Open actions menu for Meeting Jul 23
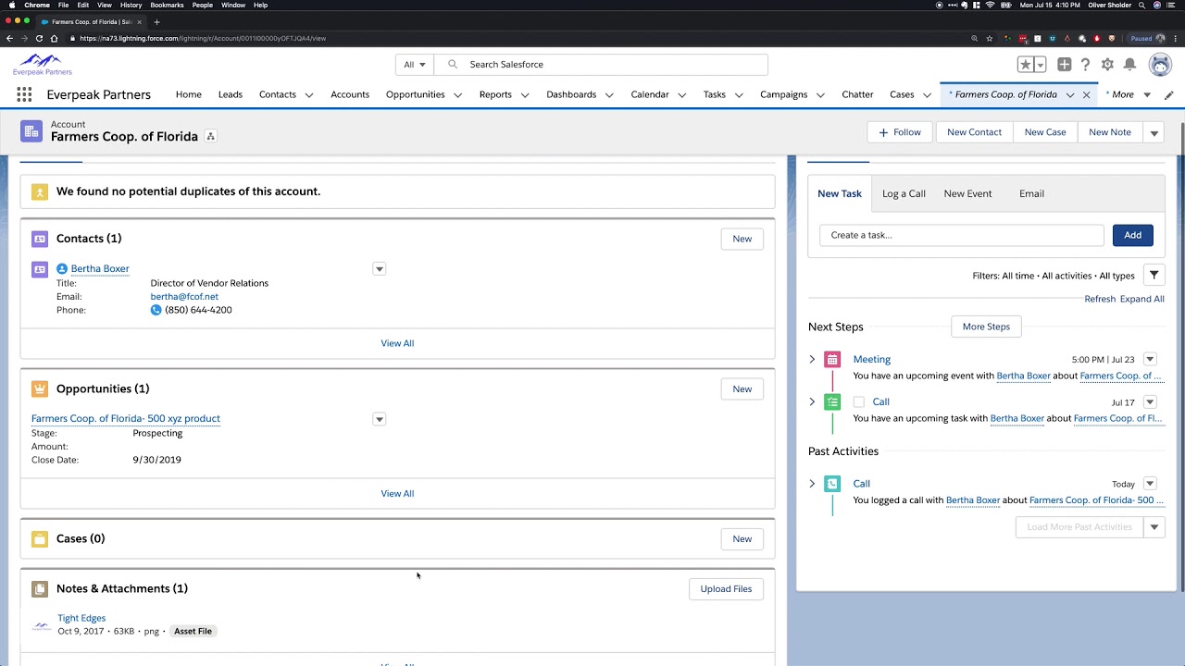 [x=1150, y=360]
